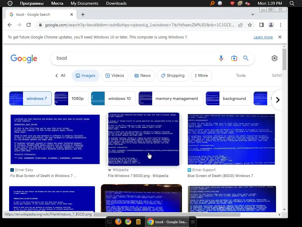Click the share page icon in address bar
Viewport: 302px width, 227px height.
[x=240, y=25]
